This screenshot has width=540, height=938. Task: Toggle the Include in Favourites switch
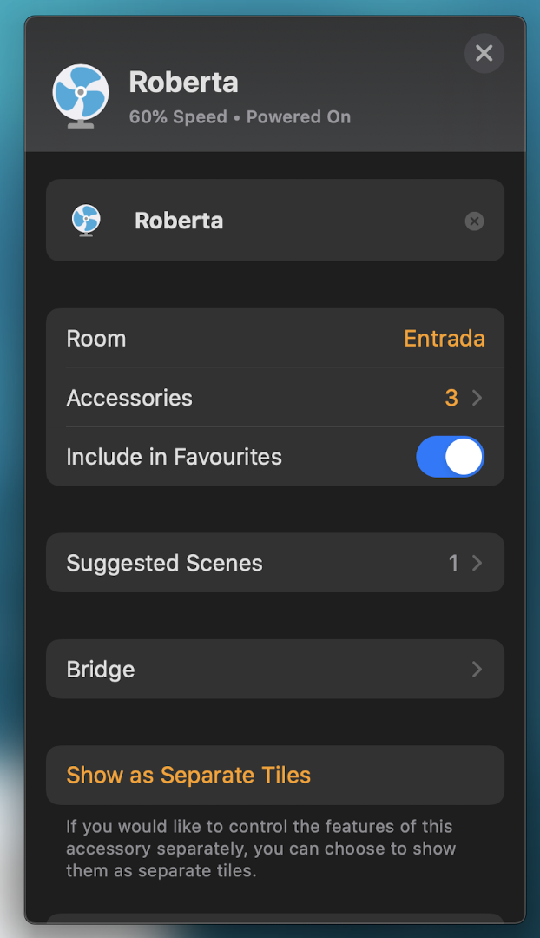tap(451, 457)
